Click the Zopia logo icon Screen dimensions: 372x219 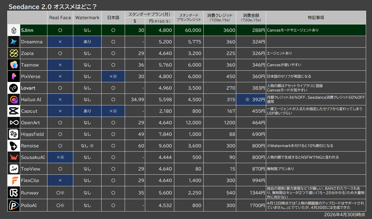click(13, 53)
